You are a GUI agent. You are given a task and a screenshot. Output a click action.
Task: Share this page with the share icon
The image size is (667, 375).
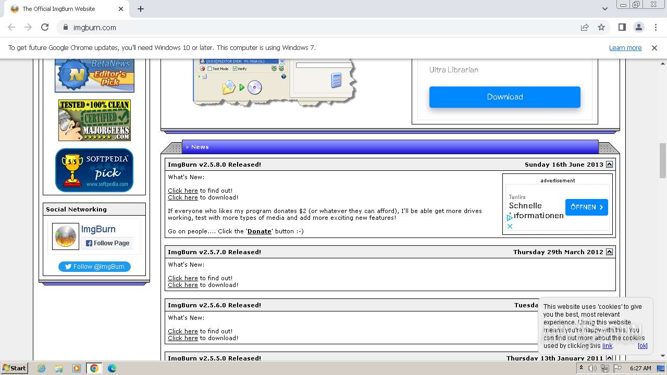[585, 28]
